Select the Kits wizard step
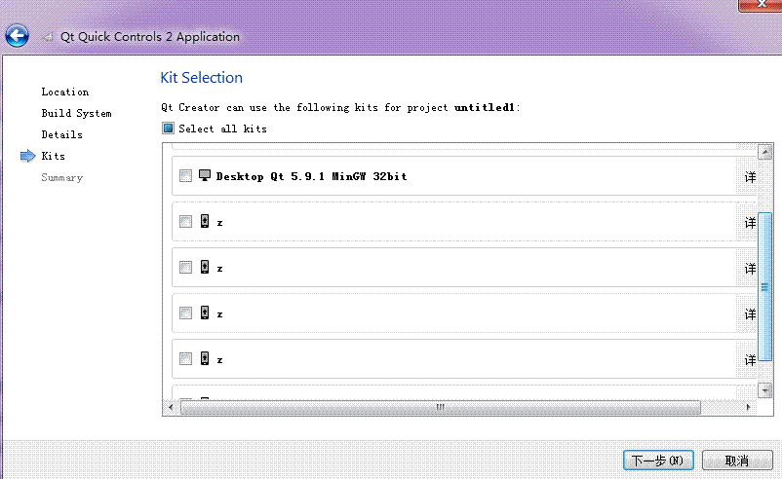The image size is (782, 479). pos(53,156)
